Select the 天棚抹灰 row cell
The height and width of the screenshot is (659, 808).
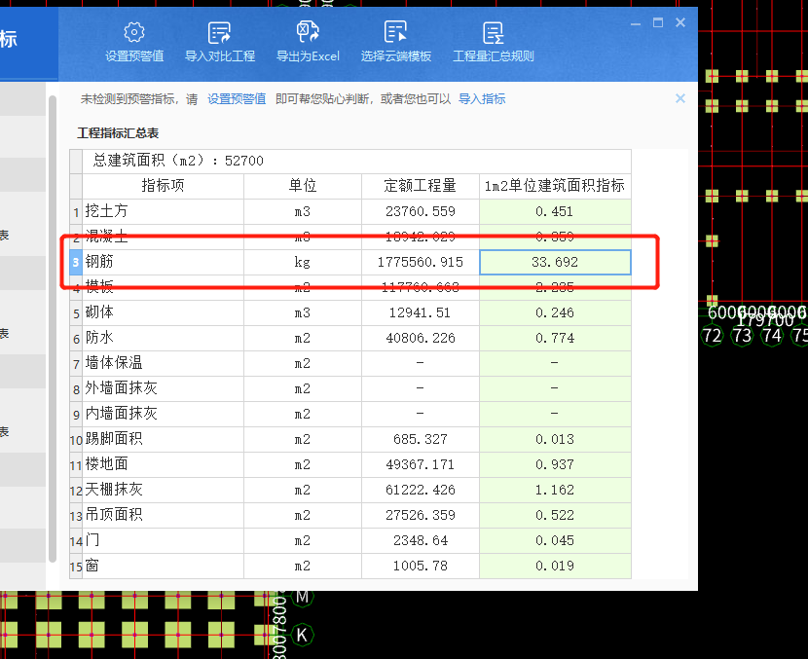(x=163, y=490)
